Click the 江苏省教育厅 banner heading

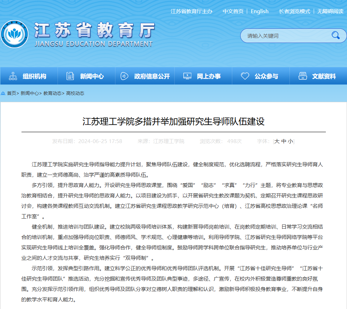pos(95,30)
